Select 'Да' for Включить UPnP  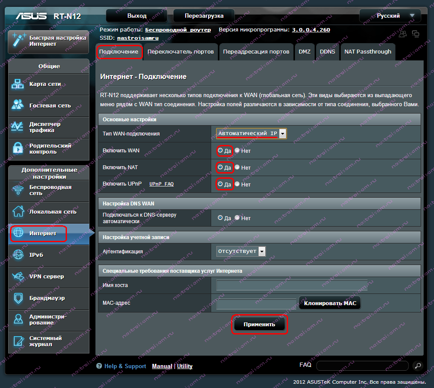221,184
